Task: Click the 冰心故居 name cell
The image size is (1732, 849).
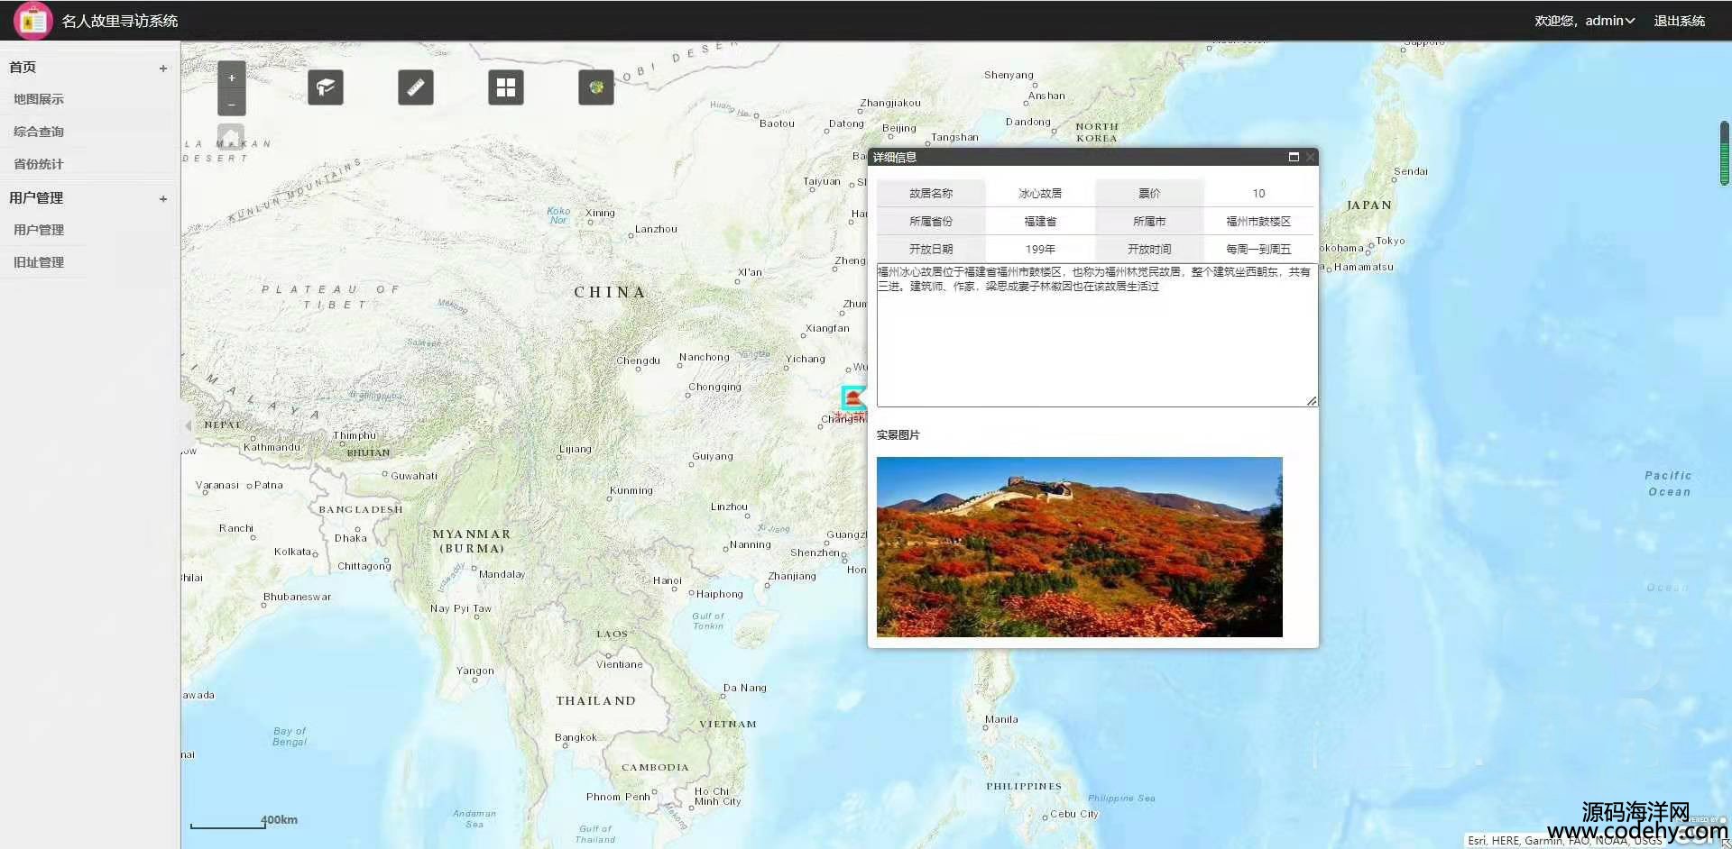Action: tap(1040, 193)
